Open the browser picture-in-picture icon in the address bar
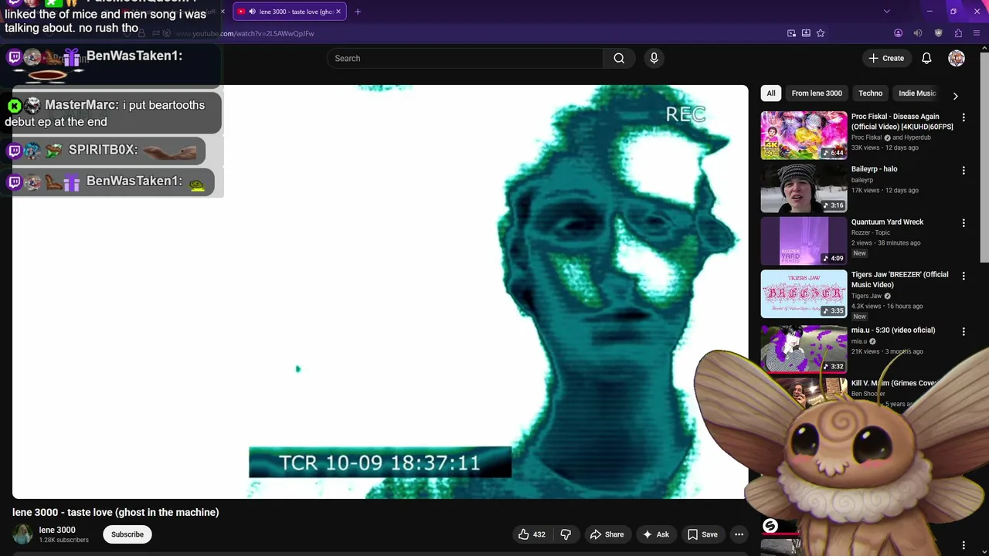Screen dimensions: 989x556 pyautogui.click(x=791, y=33)
